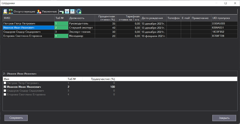The image size is (240, 124).
Task: Click the Имя header in lower panel
Action: pos(35,79)
